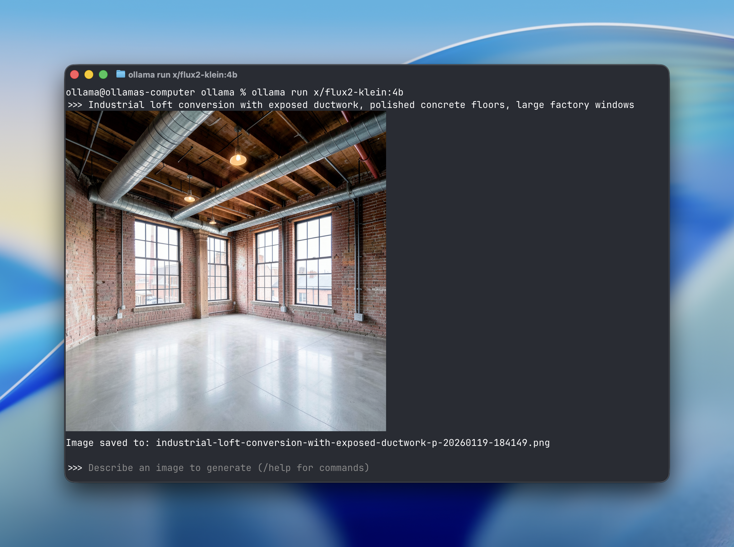Minimize the window using the yellow button
The width and height of the screenshot is (734, 547).
coord(89,75)
